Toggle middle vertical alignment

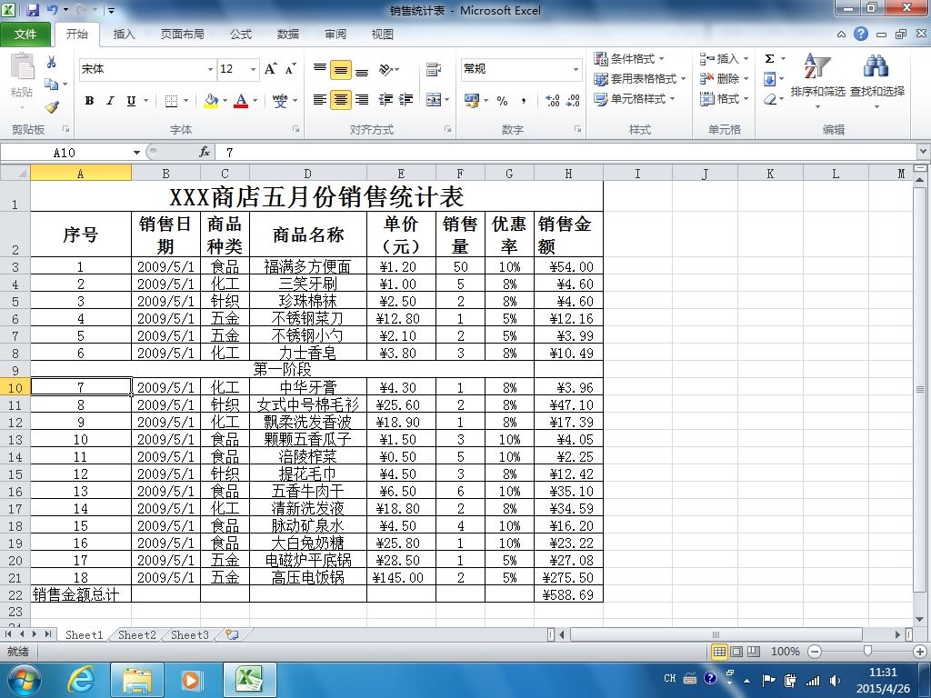click(341, 69)
